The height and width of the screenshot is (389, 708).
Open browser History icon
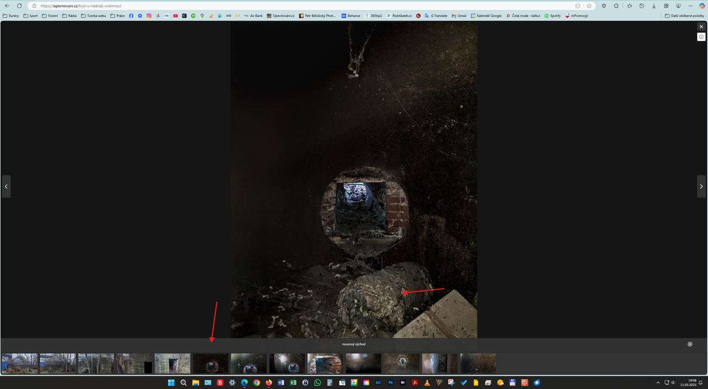point(642,6)
